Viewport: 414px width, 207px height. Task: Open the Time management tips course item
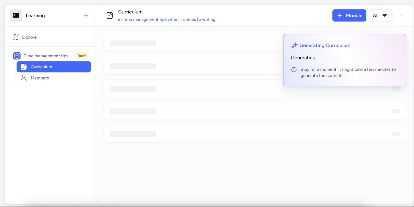[x=48, y=56]
